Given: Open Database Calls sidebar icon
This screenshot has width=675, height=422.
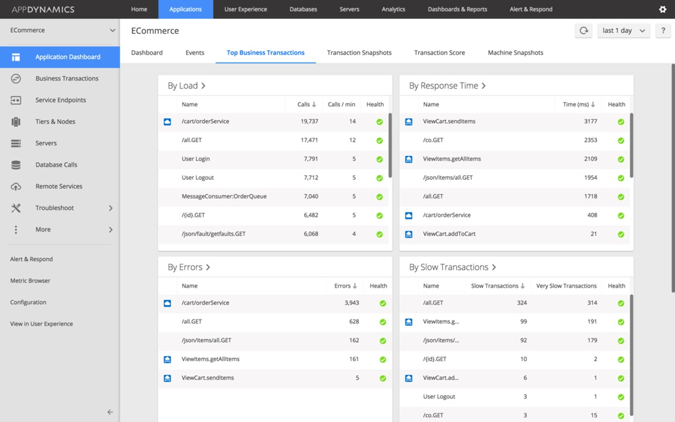Looking at the screenshot, I should coord(16,165).
